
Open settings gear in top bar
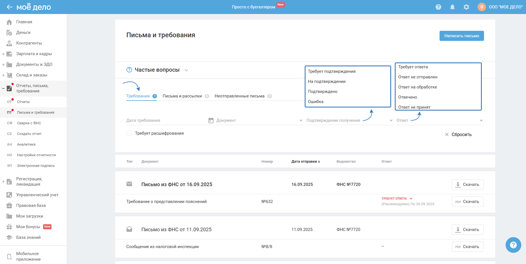466,7
